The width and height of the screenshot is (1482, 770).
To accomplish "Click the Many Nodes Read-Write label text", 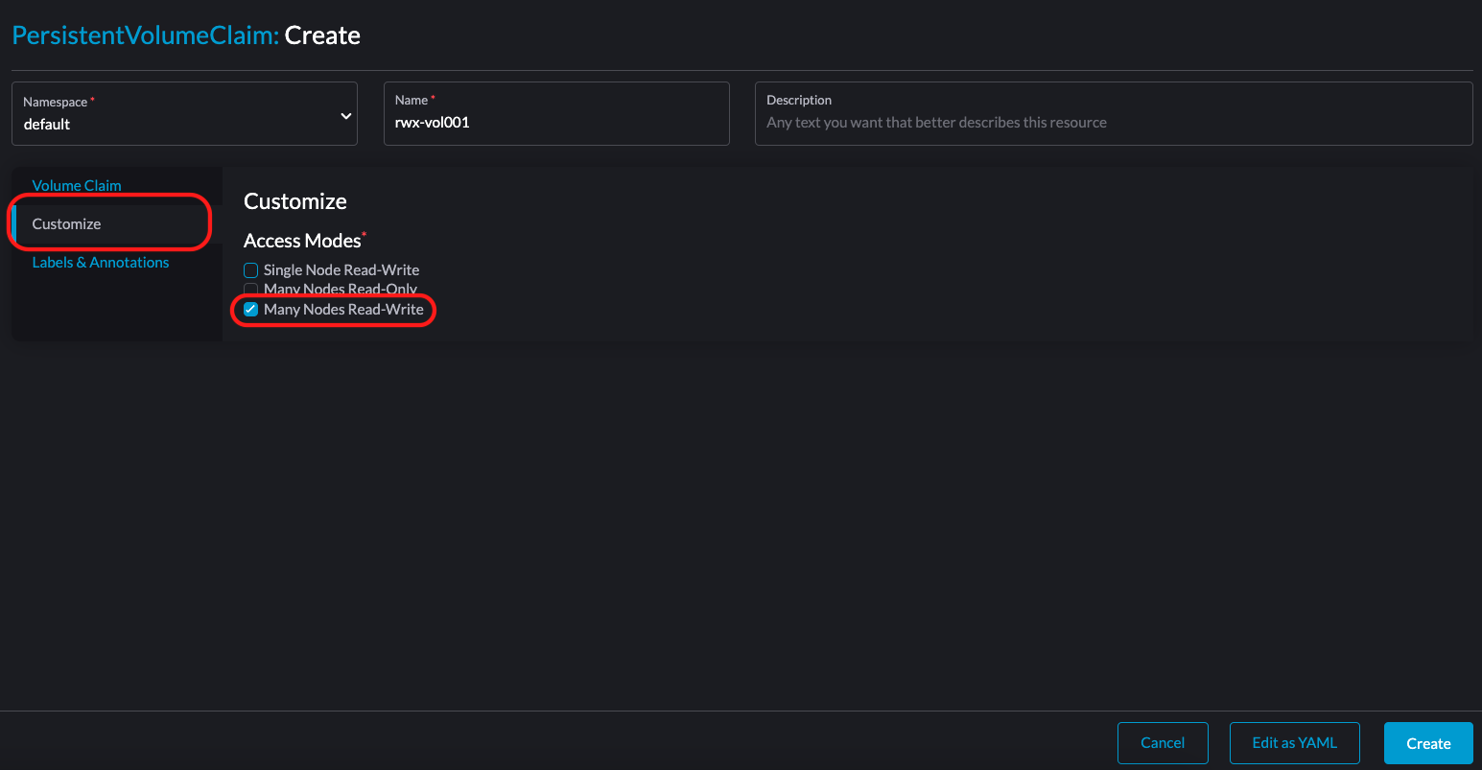I will [343, 310].
